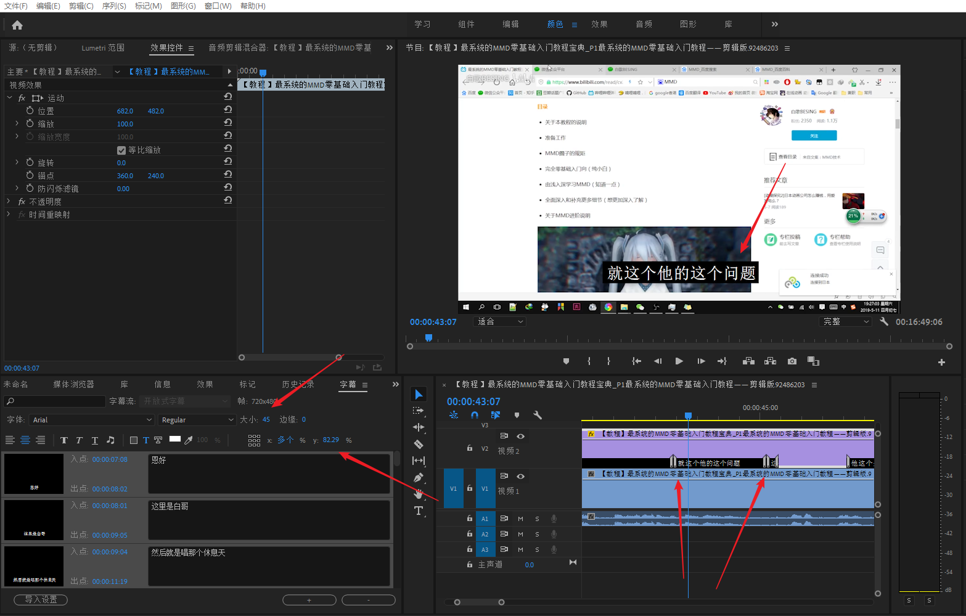Click the Extract button in program monitor
The width and height of the screenshot is (966, 616).
[x=770, y=361]
